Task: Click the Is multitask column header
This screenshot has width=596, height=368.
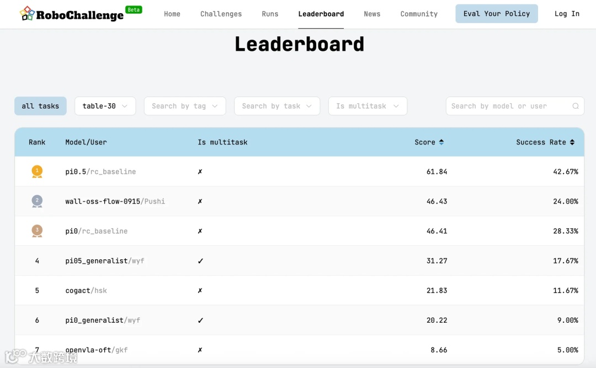Action: 222,142
